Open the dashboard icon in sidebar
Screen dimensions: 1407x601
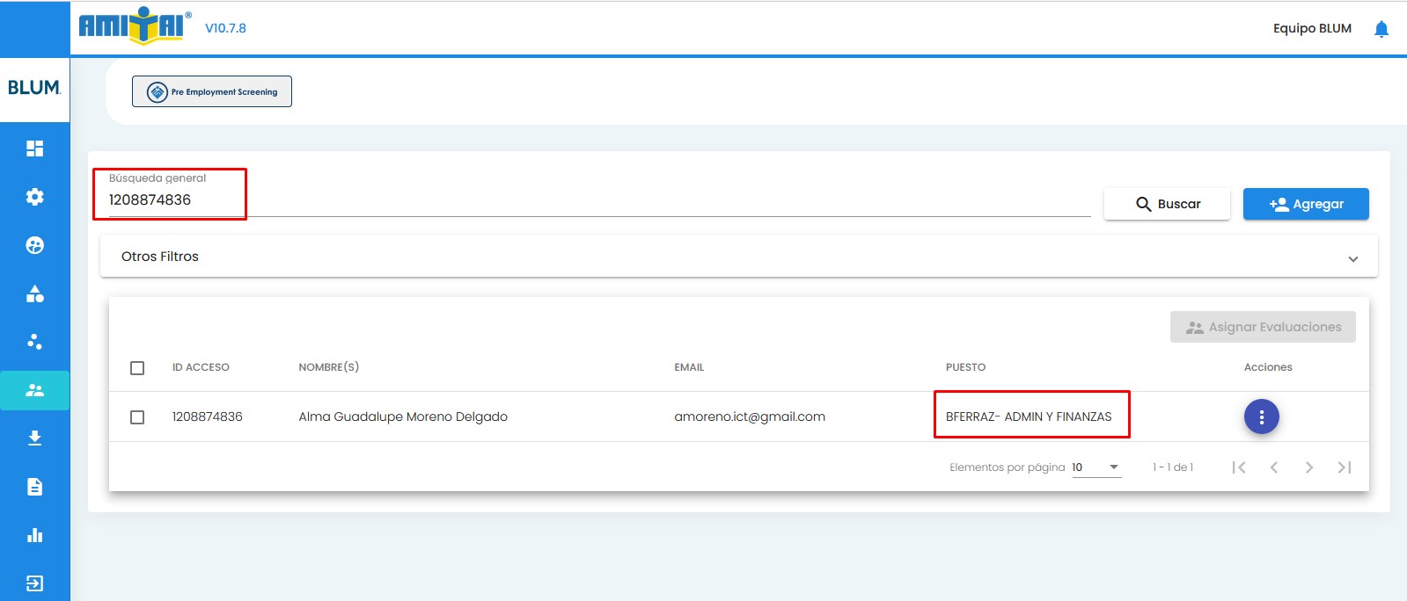34,148
